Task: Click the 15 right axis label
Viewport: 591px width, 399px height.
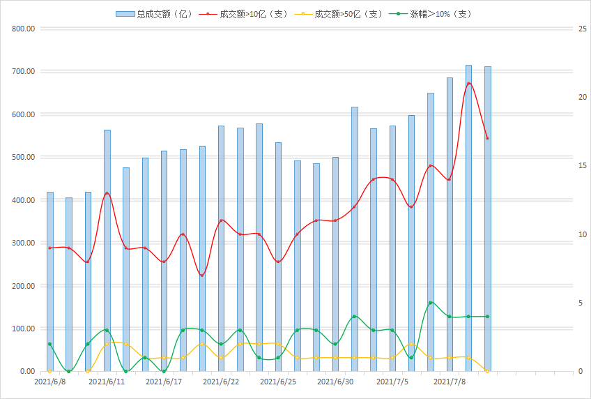Action: [583, 165]
